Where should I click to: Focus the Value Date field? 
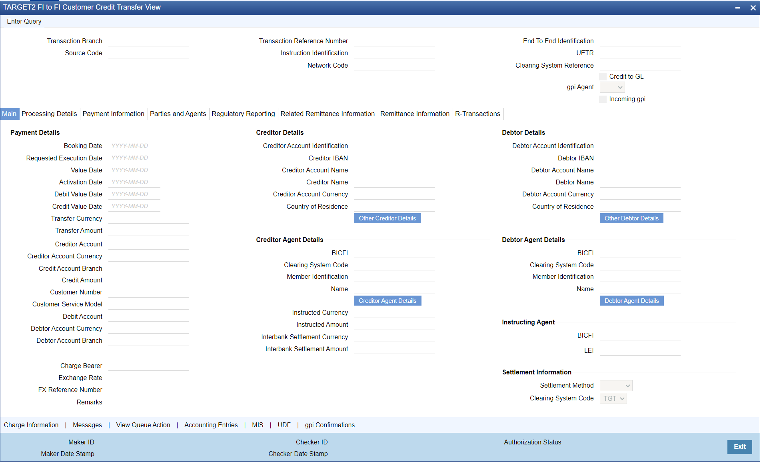coord(134,170)
